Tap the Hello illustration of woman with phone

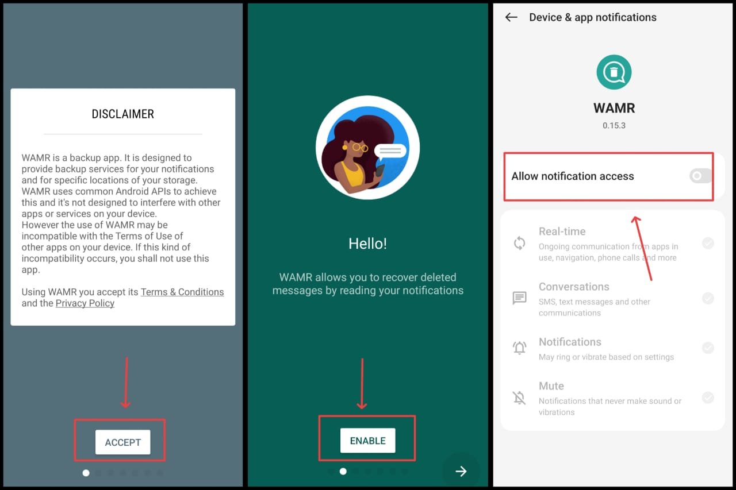tap(367, 148)
